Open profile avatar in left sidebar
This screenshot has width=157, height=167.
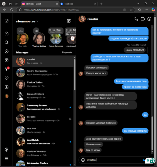tap(7, 96)
